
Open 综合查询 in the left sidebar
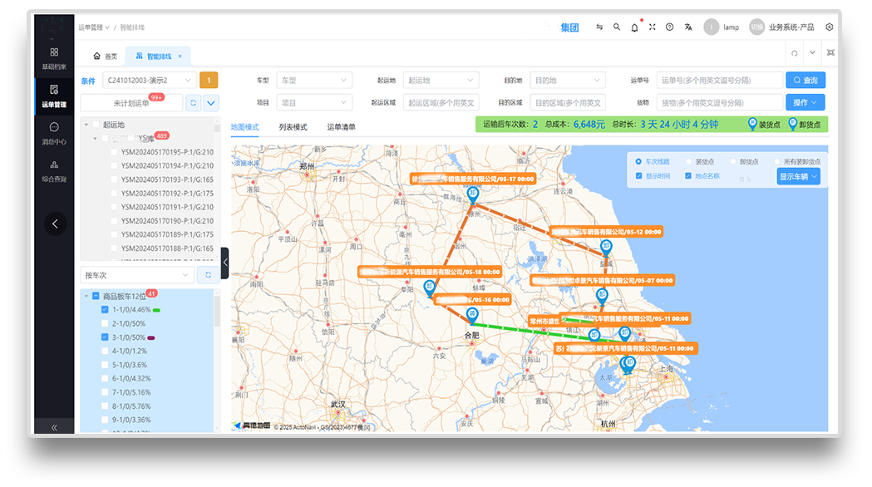pos(54,170)
